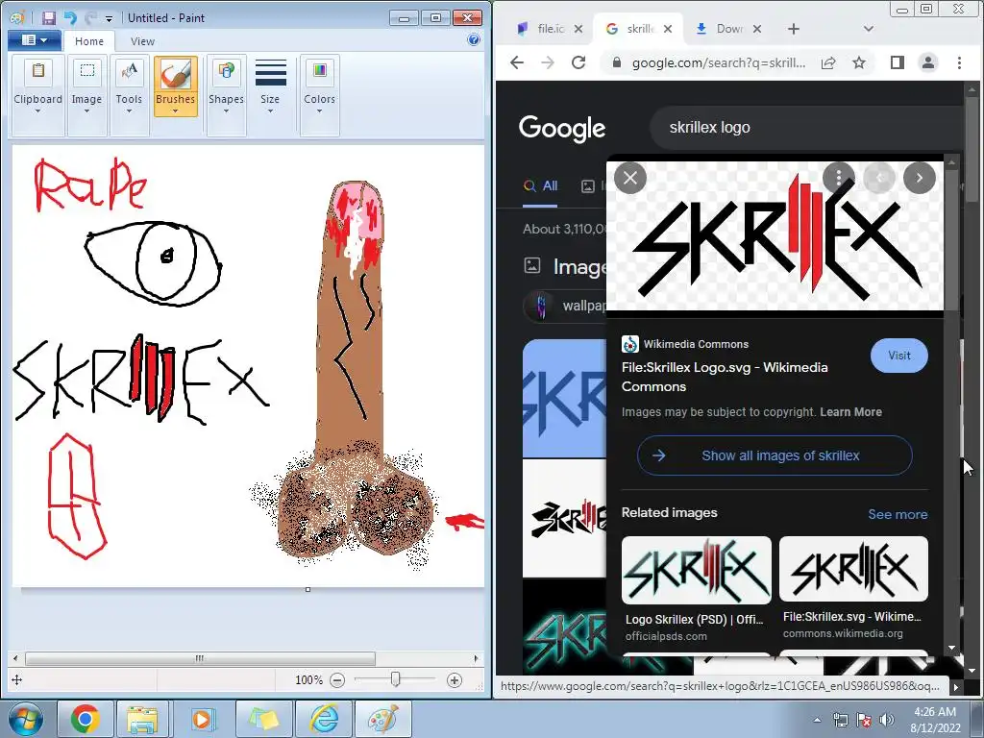Close the image preview panel

(630, 178)
